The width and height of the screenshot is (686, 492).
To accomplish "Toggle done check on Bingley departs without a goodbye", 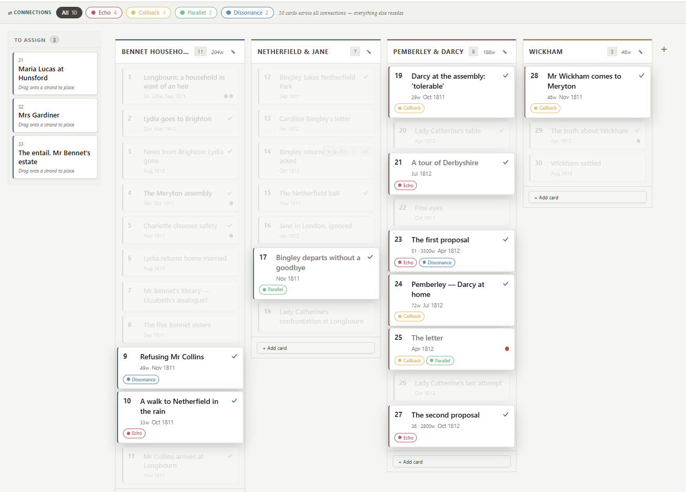I will [x=370, y=257].
